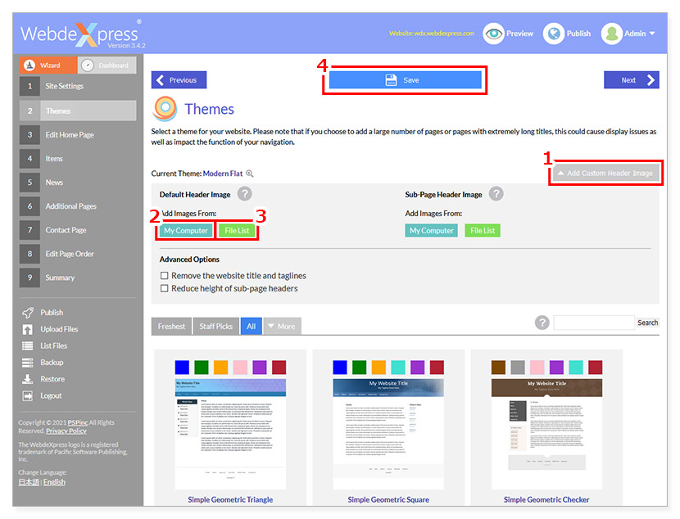
Task: Click the theme search input field
Action: (594, 323)
